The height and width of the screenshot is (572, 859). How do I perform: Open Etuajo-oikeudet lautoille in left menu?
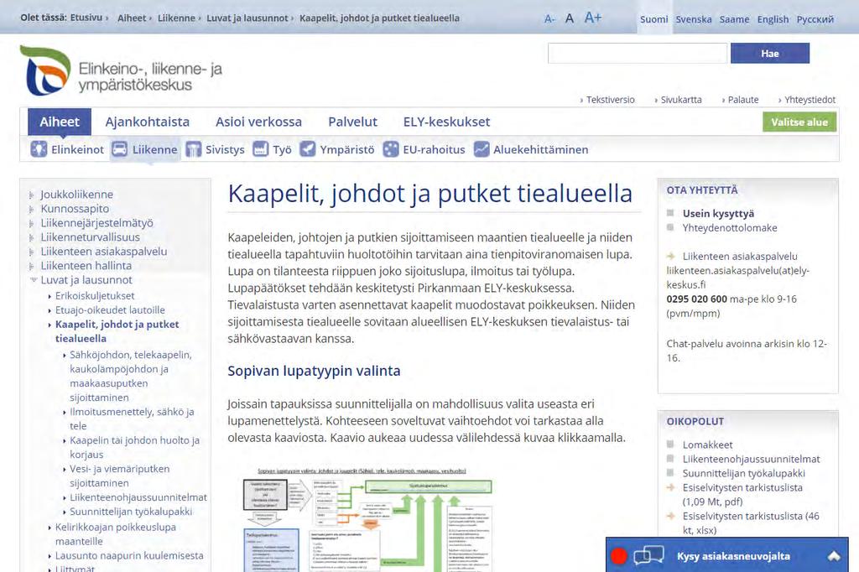click(x=110, y=310)
